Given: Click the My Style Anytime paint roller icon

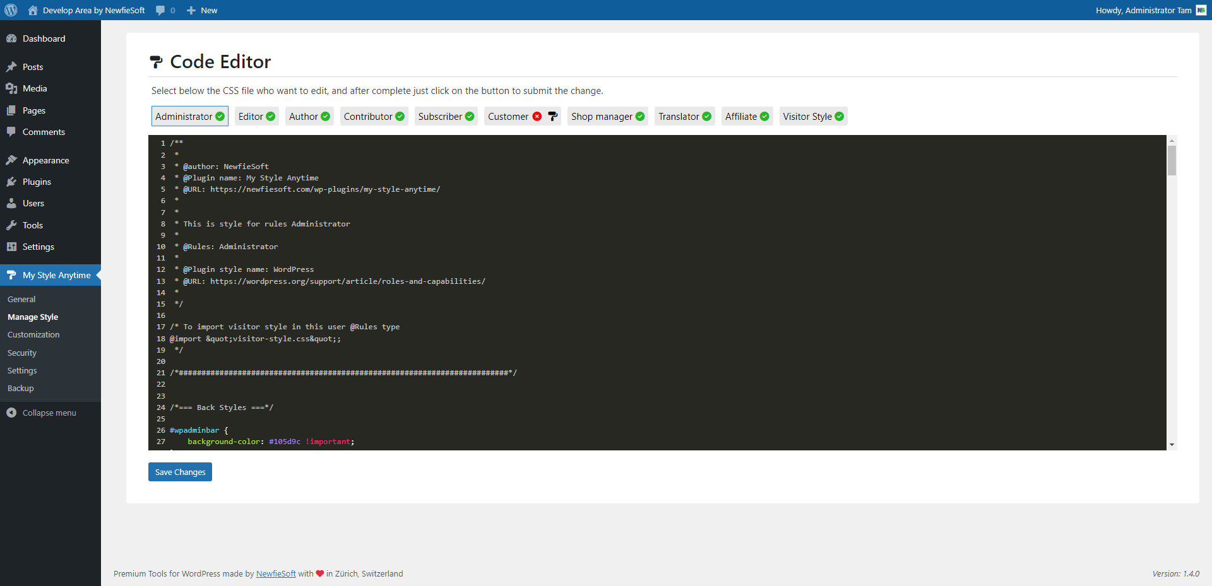Looking at the screenshot, I should (x=11, y=275).
